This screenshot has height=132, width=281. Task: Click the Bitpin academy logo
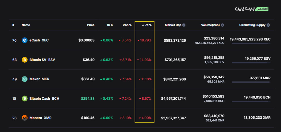(252, 9)
